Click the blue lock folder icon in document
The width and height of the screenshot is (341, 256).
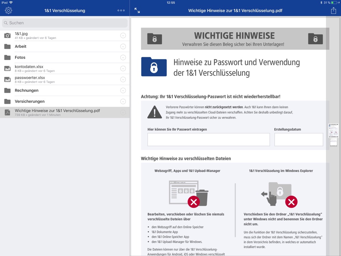coord(154,67)
